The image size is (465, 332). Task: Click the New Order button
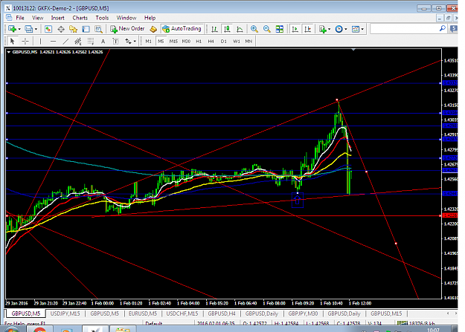click(127, 29)
